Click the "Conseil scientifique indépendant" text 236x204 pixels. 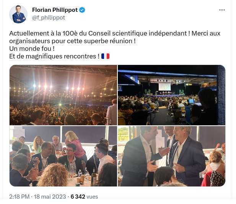[137, 33]
